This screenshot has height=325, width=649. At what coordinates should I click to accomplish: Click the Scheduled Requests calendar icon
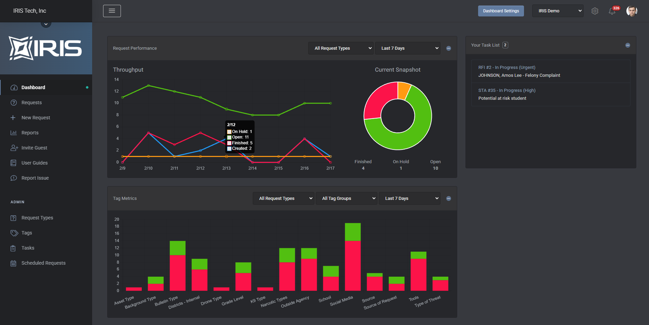pos(13,263)
